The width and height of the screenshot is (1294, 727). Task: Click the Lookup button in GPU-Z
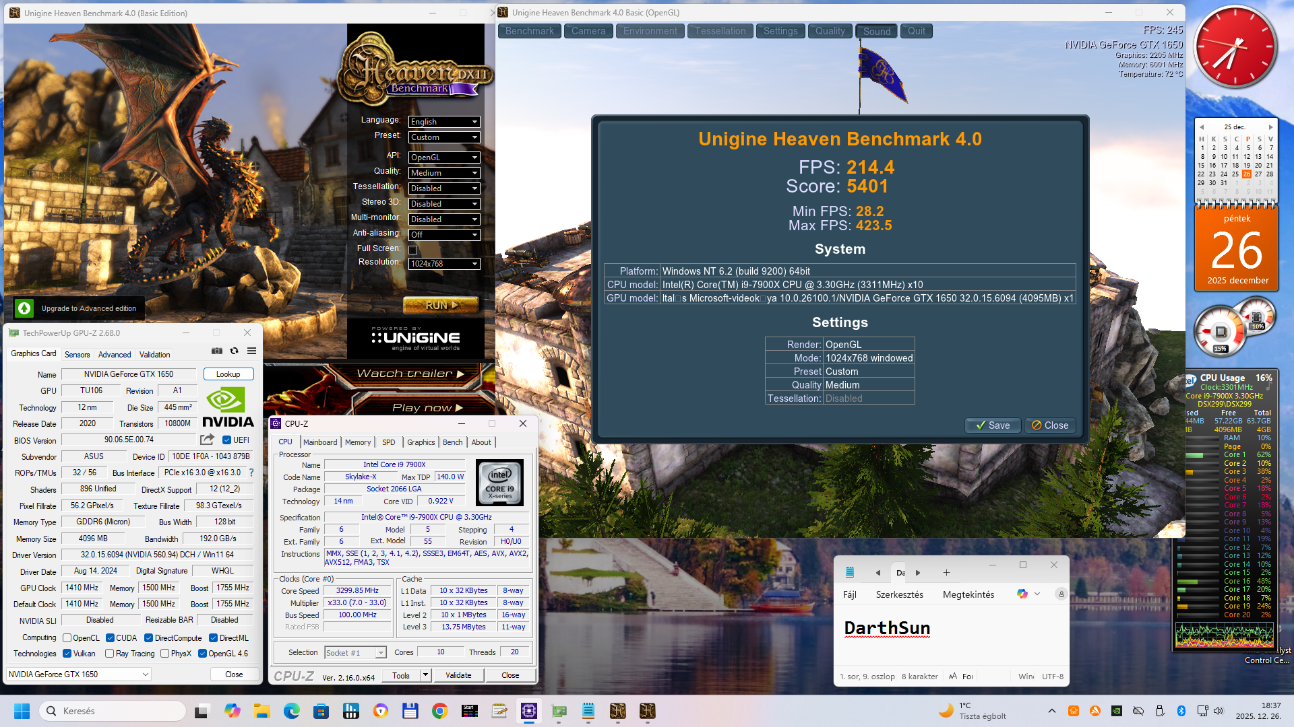228,374
